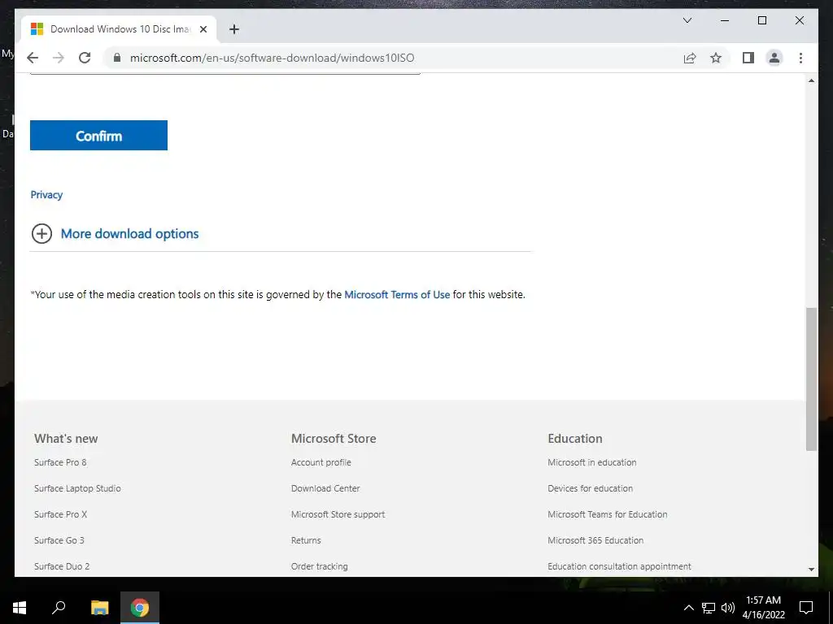The image size is (833, 624).
Task: Open Order tracking link
Action: point(319,566)
